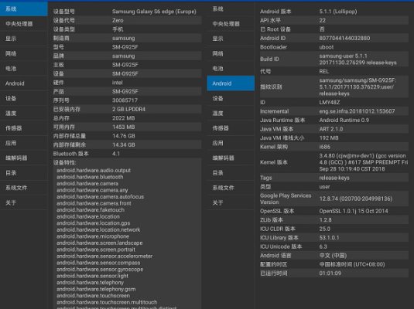Screen dimensions: 414x309
Task: Open 编解码器 tab in the panel with 系统 highlighted
Action: [x=24, y=158]
